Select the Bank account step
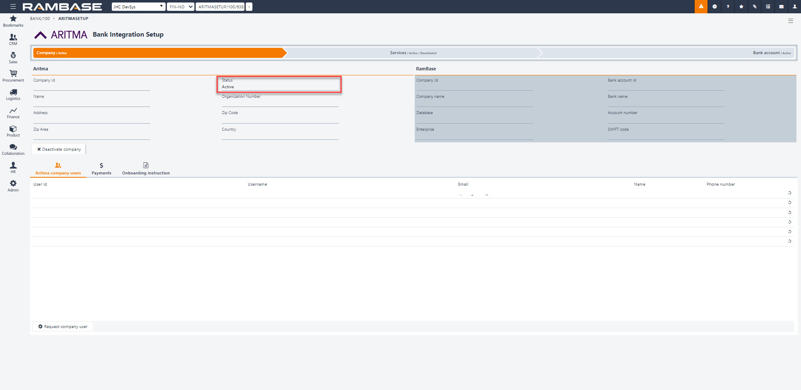Screen dimensions: 801x390 (x=667, y=53)
